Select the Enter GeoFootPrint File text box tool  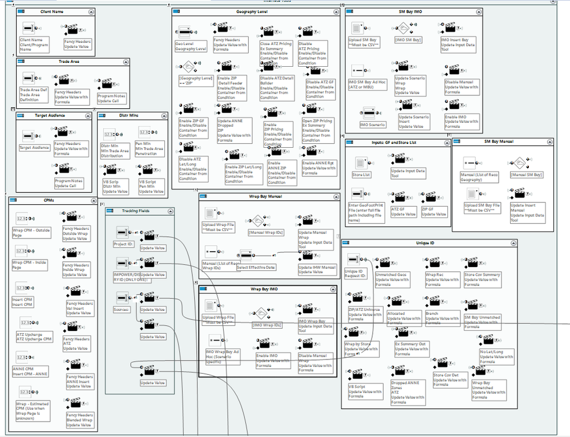pos(357,194)
